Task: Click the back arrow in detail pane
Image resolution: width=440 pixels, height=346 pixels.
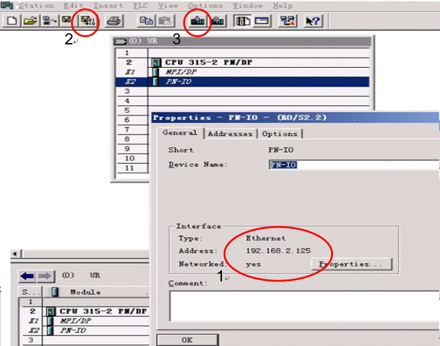Action: [x=27, y=276]
